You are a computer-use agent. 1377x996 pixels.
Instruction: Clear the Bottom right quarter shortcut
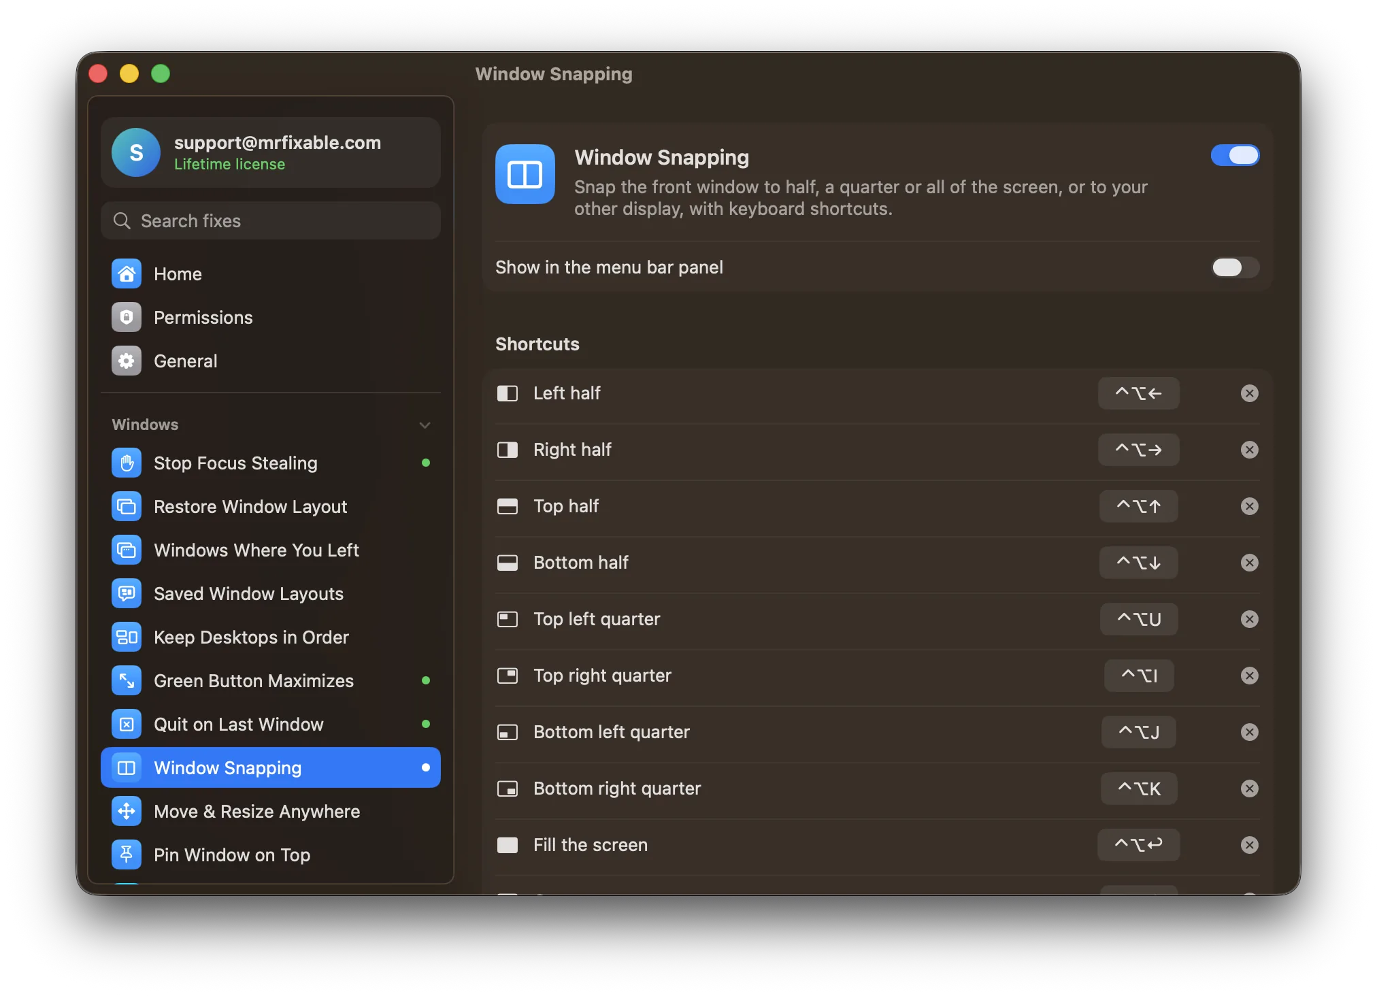pyautogui.click(x=1250, y=788)
